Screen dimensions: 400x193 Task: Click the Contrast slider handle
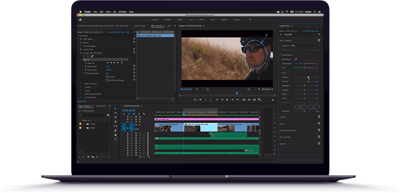tap(308, 82)
